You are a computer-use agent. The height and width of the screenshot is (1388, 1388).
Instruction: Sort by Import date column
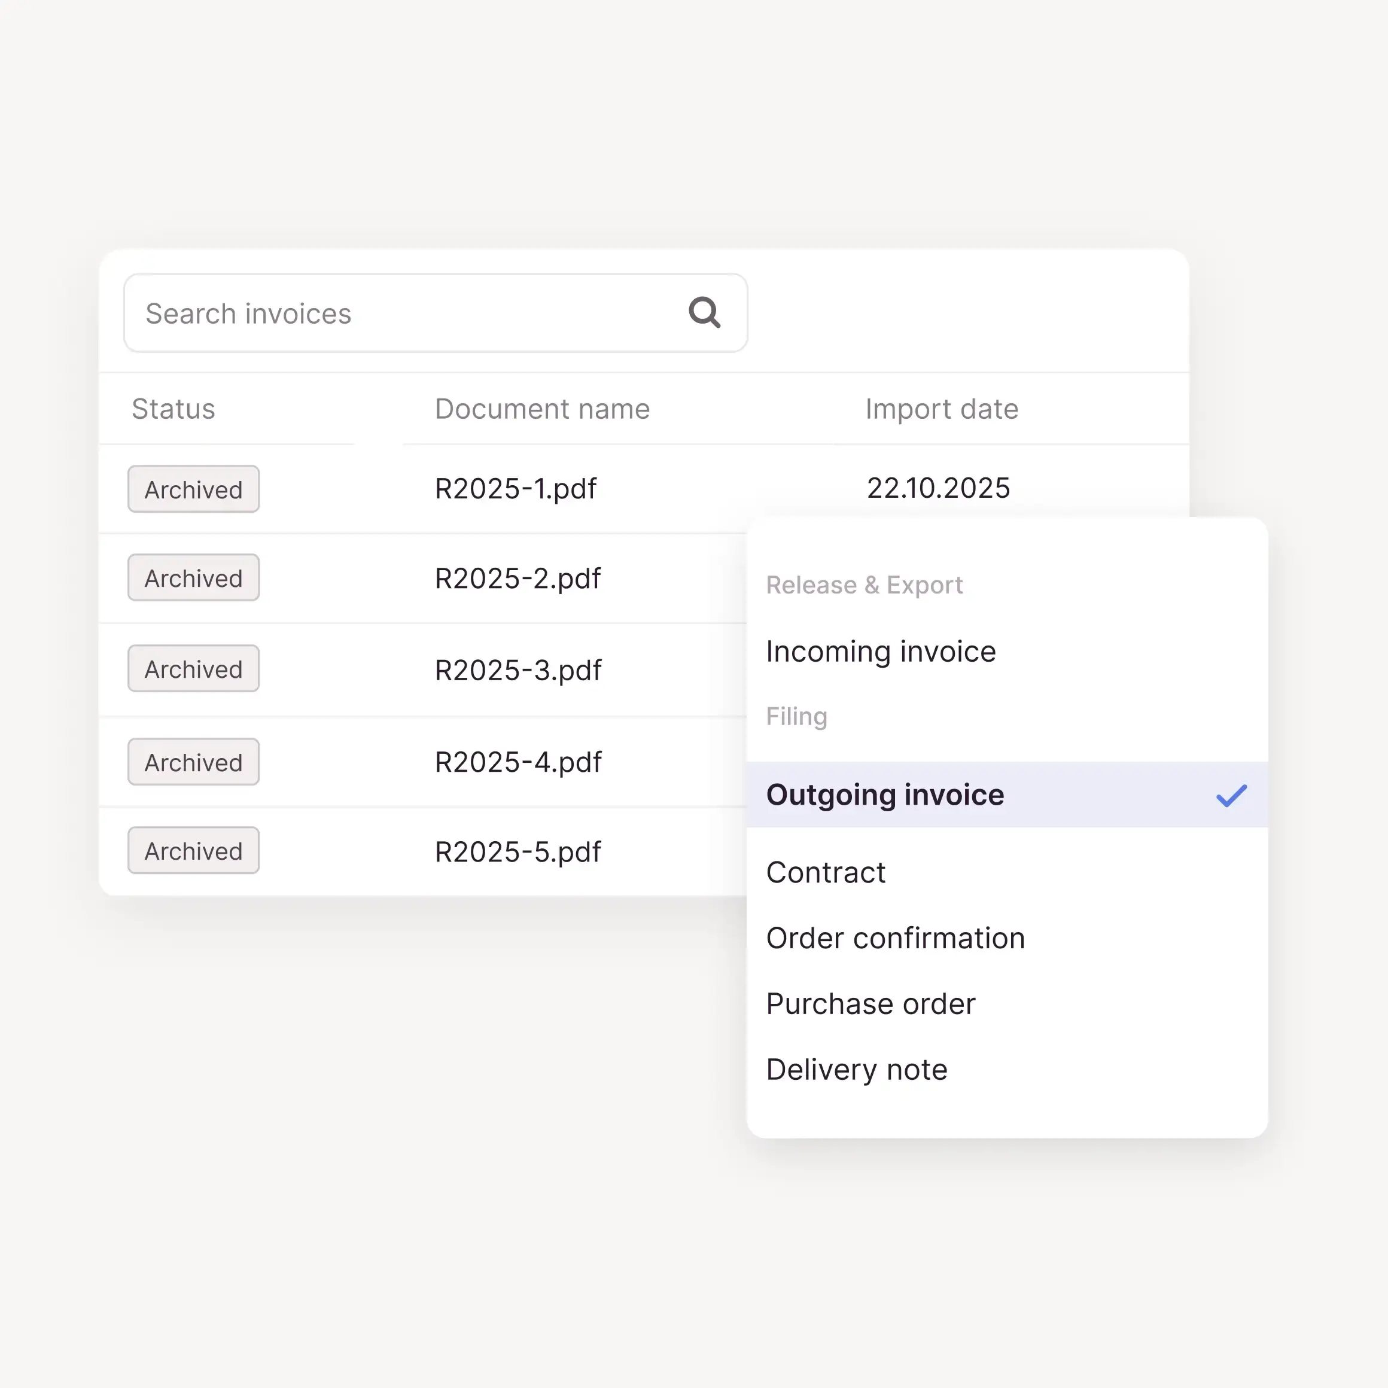(941, 409)
